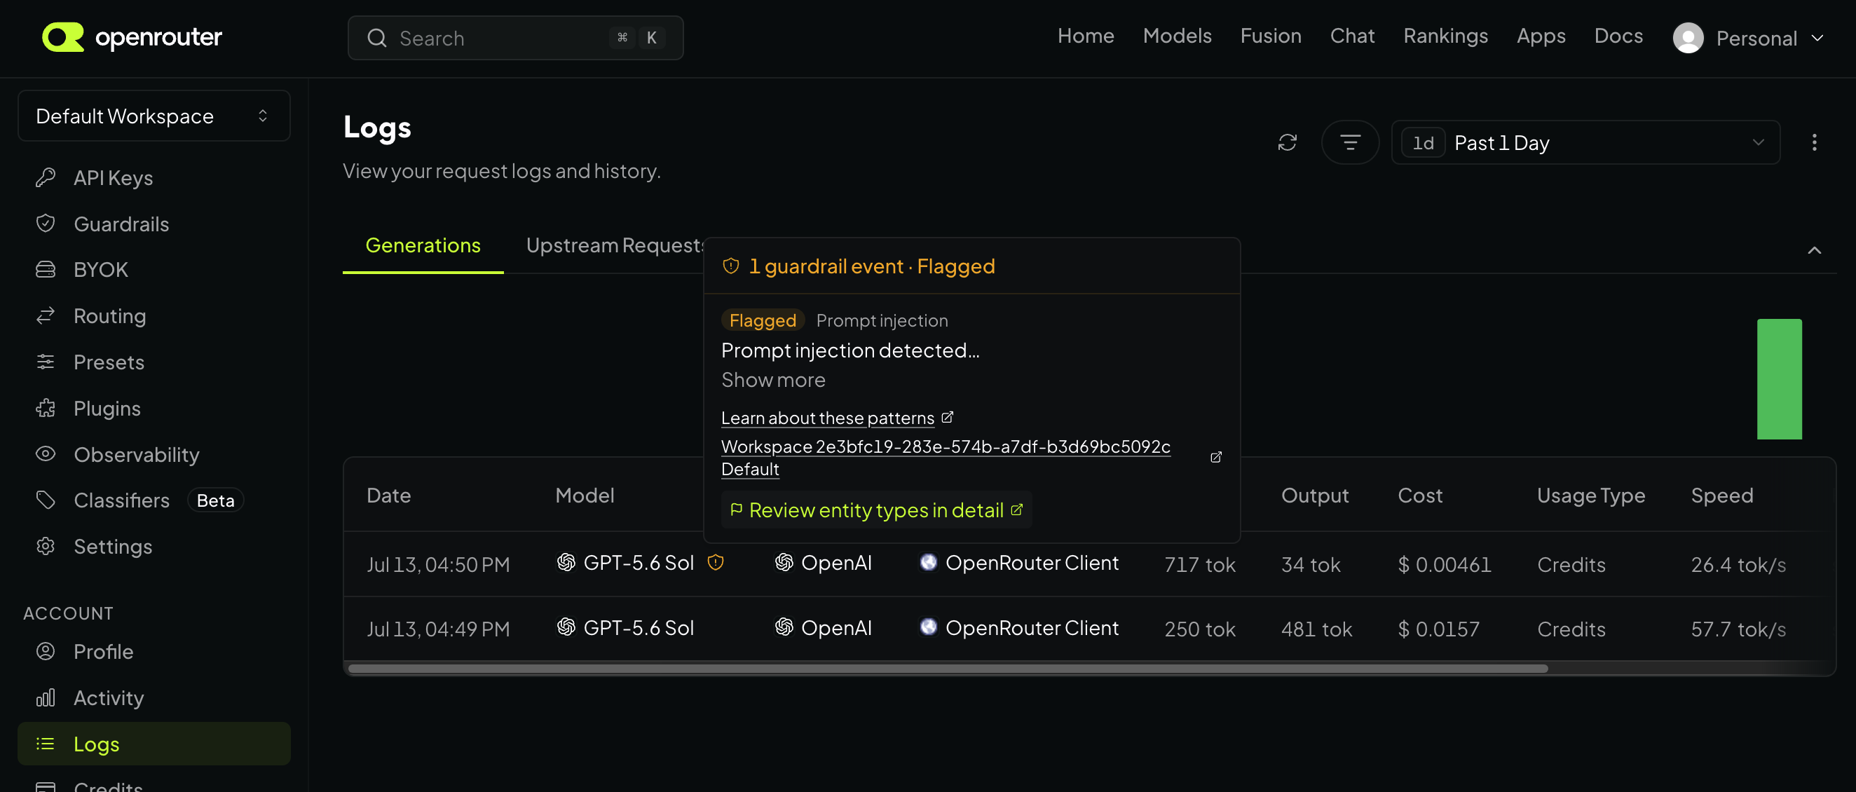Image resolution: width=1856 pixels, height=792 pixels.
Task: Open the user avatar icon
Action: point(1687,38)
